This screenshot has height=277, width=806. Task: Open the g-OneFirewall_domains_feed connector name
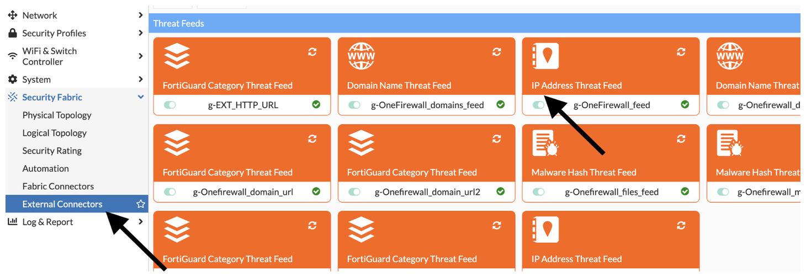coord(427,105)
